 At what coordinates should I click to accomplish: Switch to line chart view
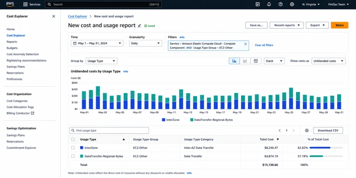tap(245, 61)
